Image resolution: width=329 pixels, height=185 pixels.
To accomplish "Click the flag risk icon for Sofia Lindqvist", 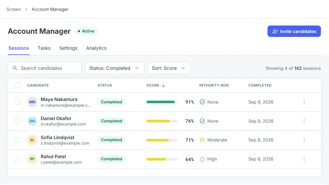I will point(202,140).
